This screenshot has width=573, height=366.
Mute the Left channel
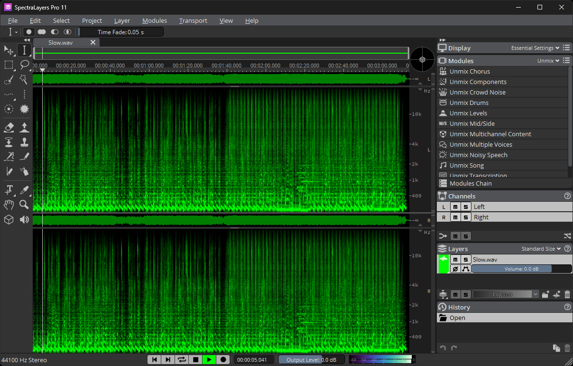[x=455, y=207]
